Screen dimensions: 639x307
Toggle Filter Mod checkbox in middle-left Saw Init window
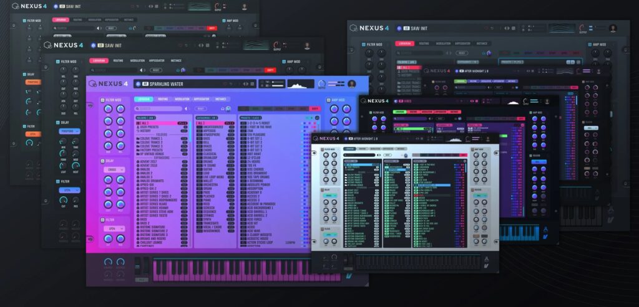[57, 62]
